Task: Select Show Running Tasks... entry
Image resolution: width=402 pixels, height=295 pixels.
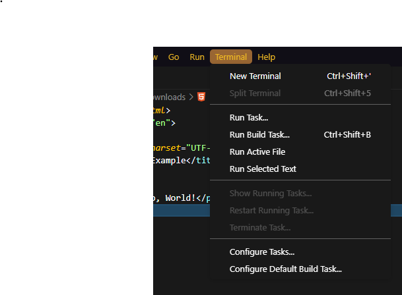Action: pos(271,193)
